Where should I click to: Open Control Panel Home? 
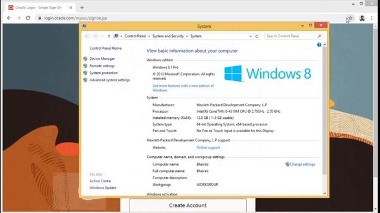[x=106, y=49]
